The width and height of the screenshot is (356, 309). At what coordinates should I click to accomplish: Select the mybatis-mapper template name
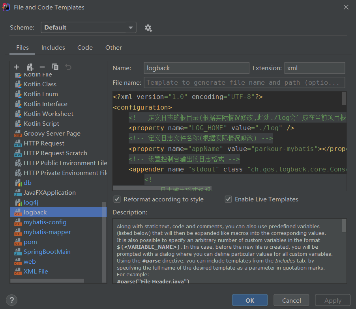47,232
